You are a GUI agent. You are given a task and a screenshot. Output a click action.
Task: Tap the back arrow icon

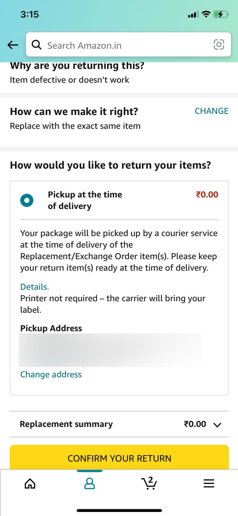point(12,45)
